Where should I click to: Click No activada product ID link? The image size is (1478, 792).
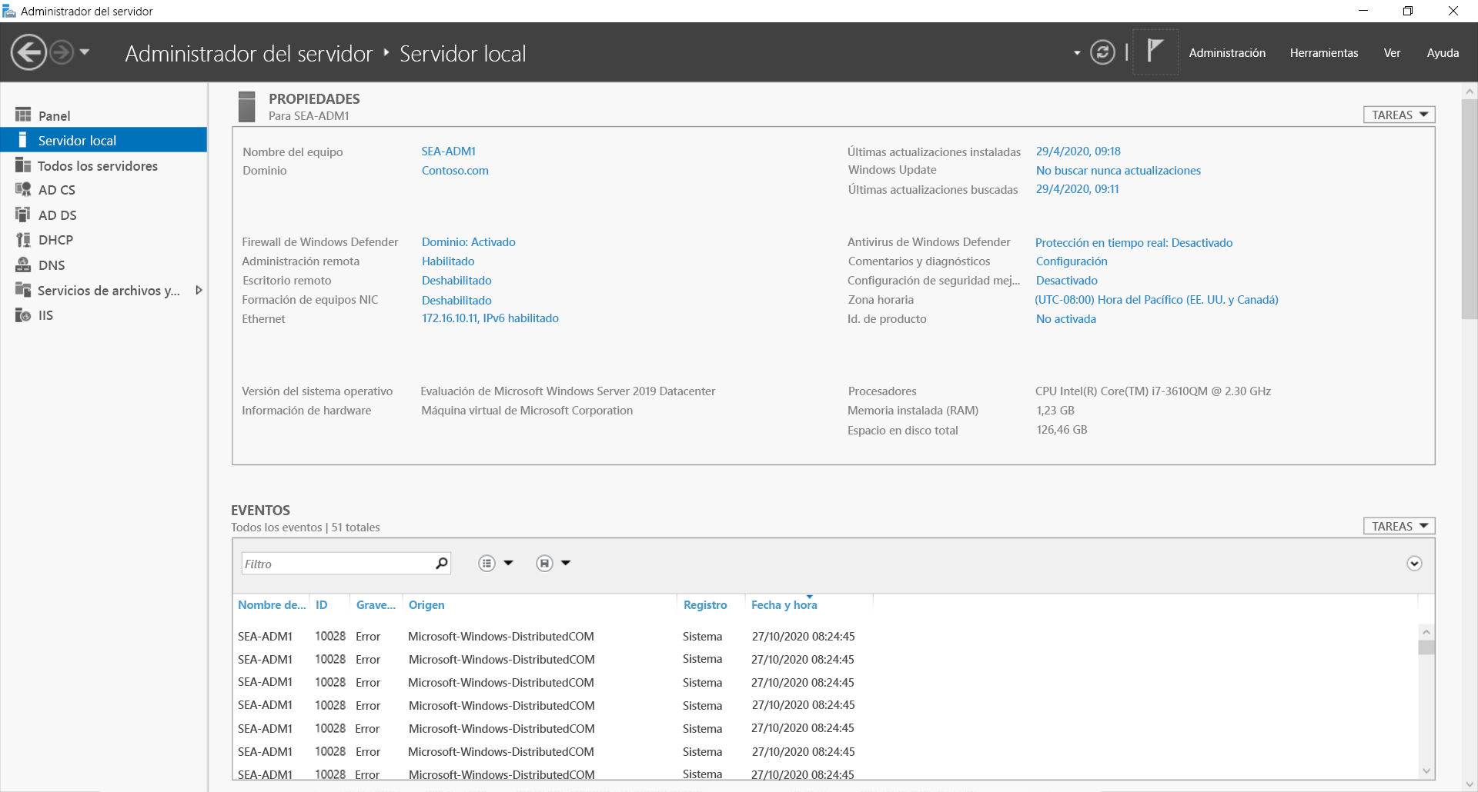point(1065,318)
